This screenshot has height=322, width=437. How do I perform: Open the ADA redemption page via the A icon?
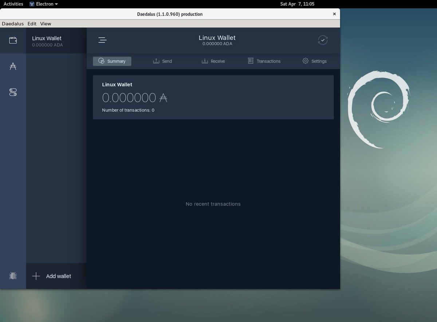(13, 66)
